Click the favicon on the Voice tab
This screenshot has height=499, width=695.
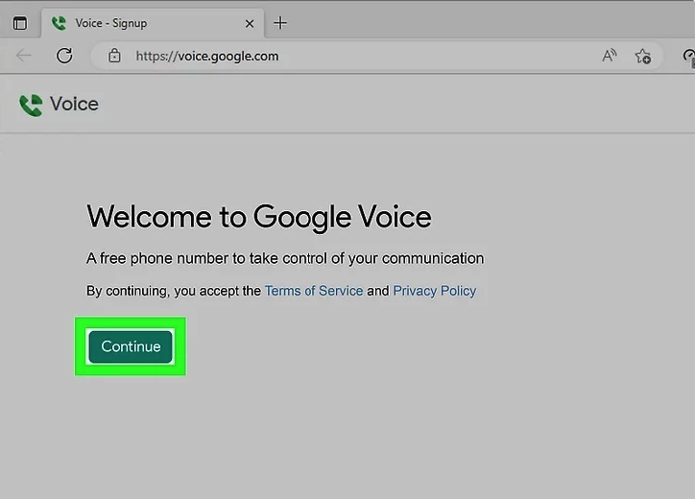click(60, 23)
